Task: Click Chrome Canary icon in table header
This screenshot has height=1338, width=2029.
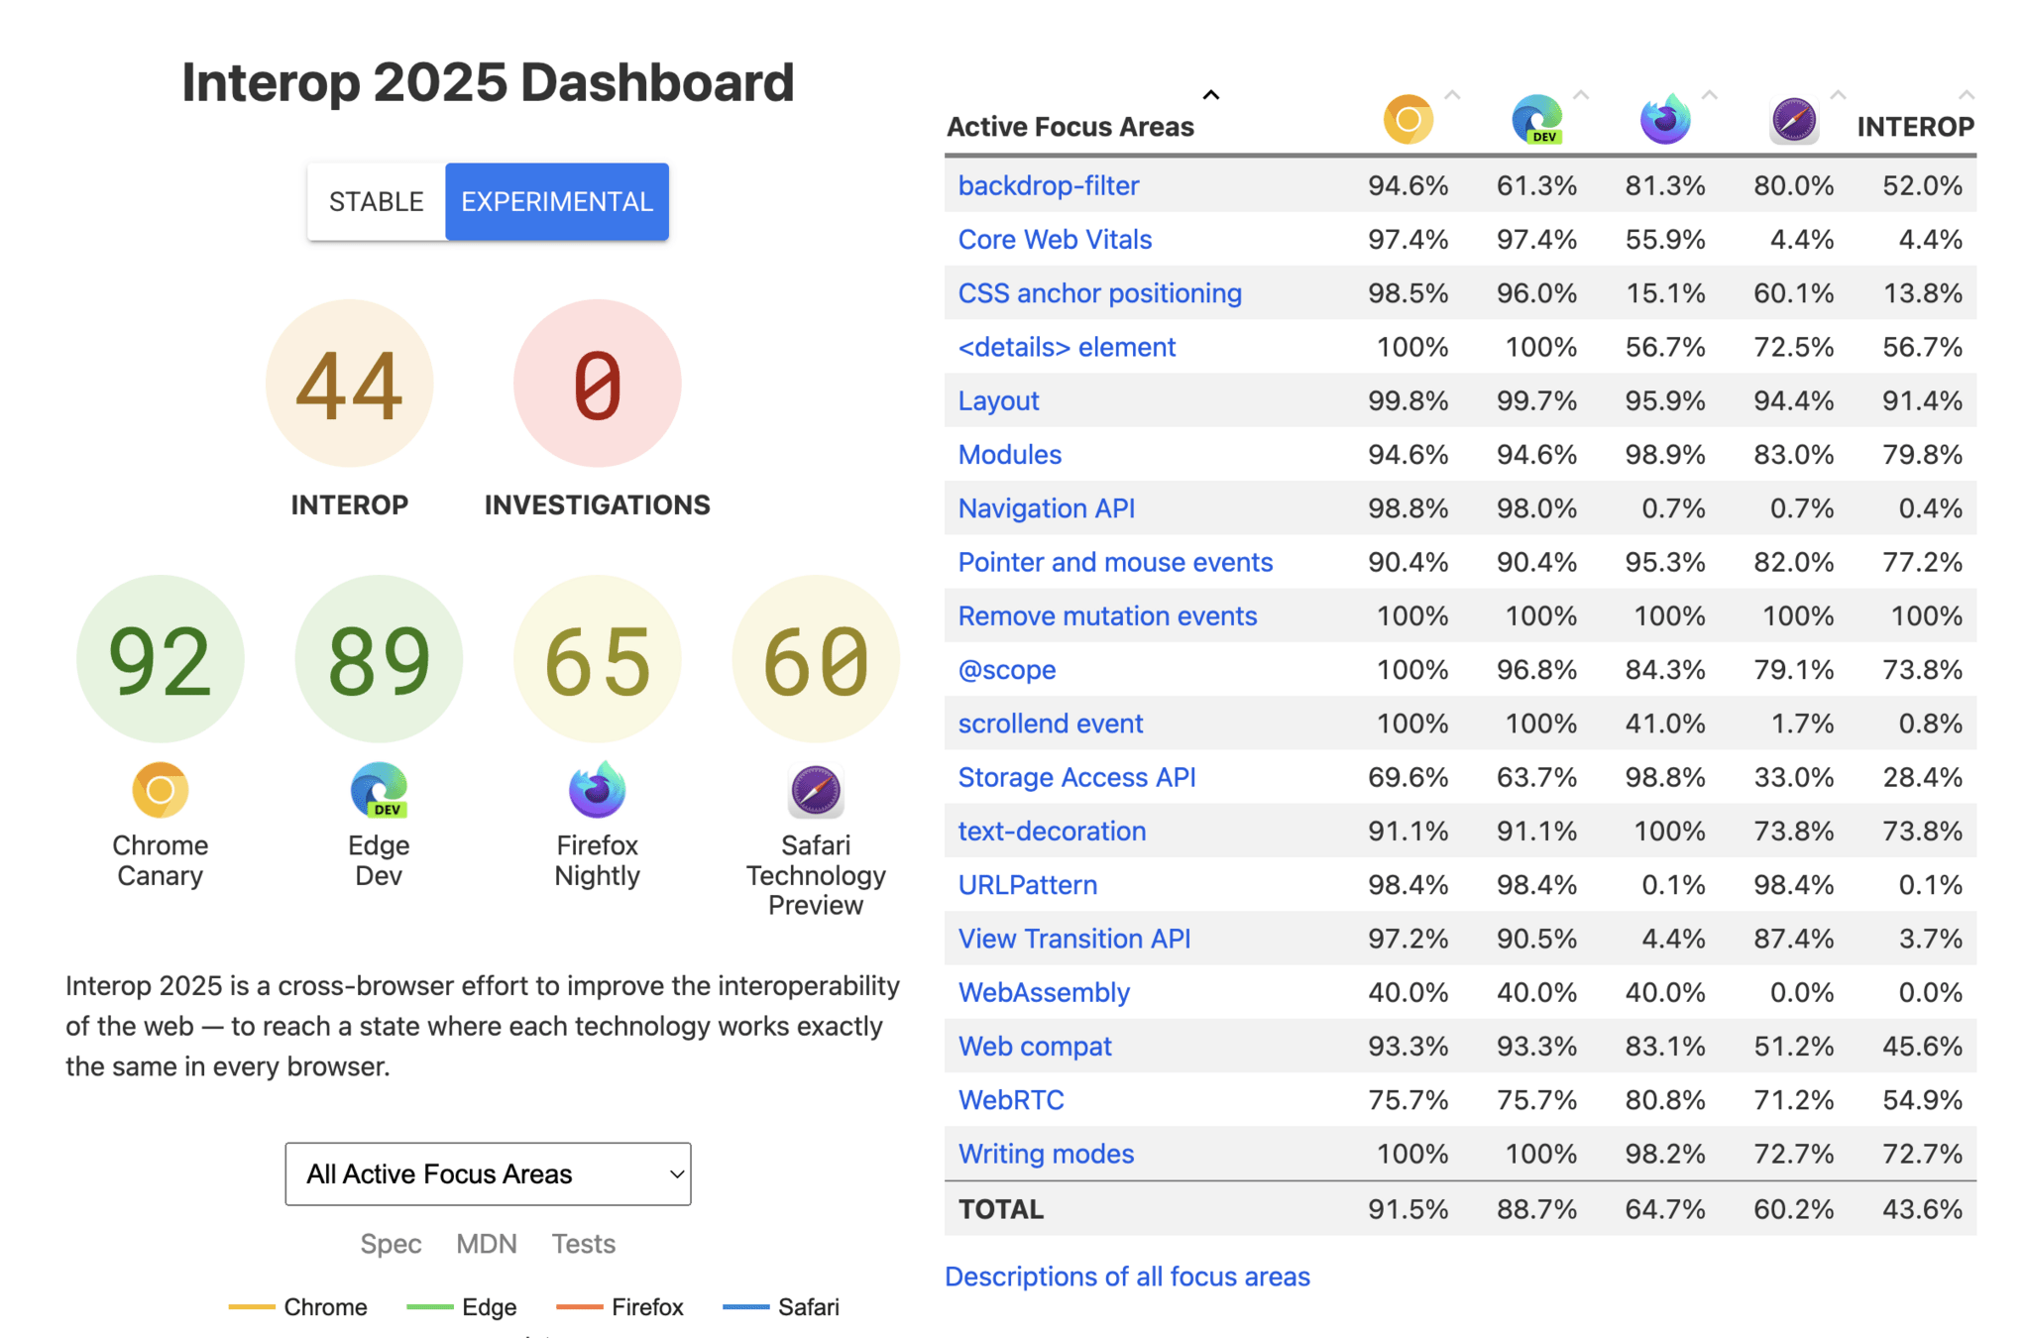Action: [x=1408, y=120]
